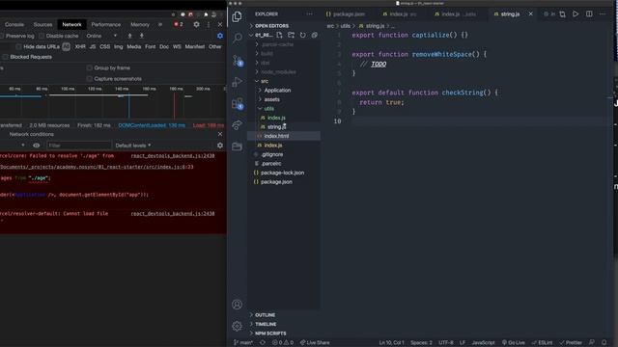
Task: Switch to the package.json editor tab
Action: point(346,14)
